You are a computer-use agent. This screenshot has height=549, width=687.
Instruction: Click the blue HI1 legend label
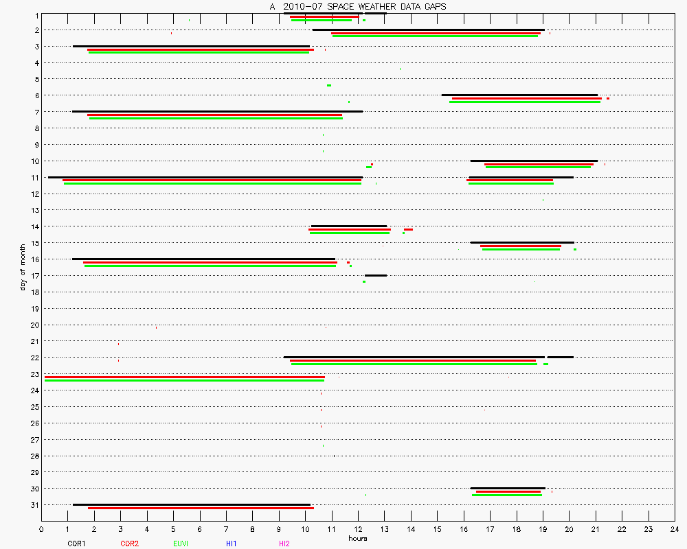231,544
